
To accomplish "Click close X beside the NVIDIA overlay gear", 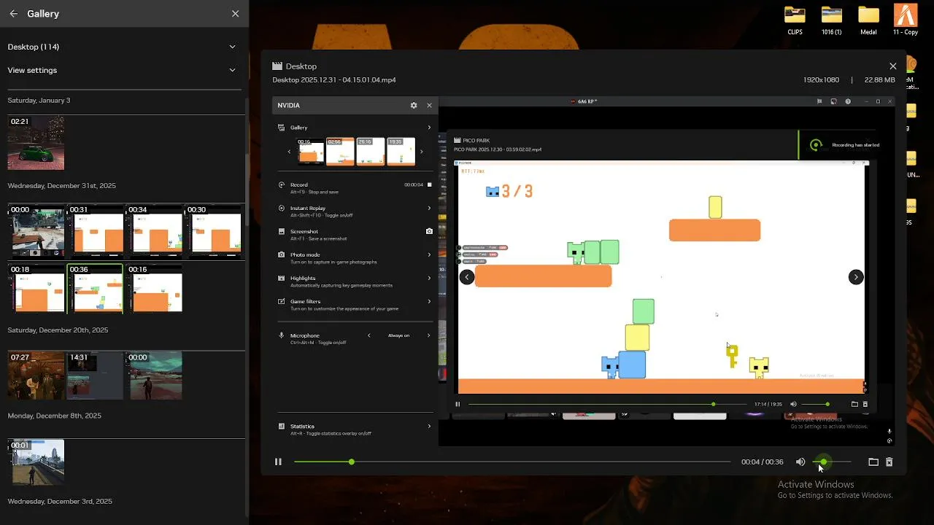I will coord(429,105).
